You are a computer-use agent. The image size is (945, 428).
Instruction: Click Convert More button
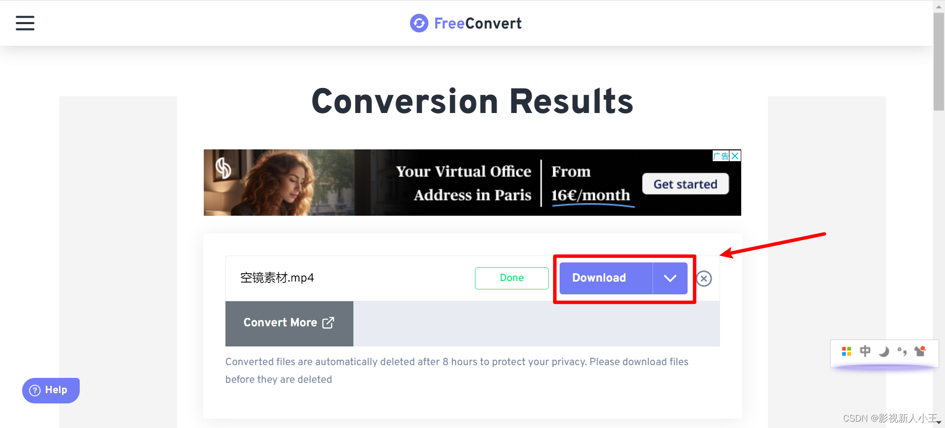[289, 323]
